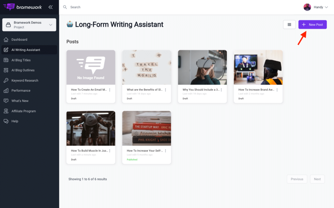
Task: Expand the Bramework Demos Project selector
Action: point(29,24)
